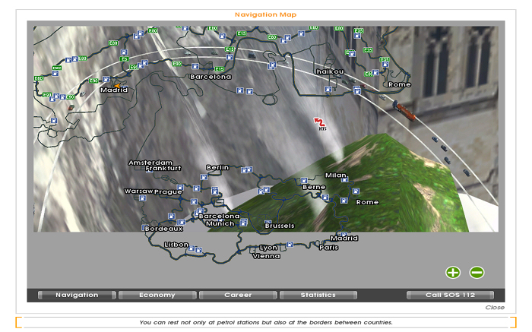Select the Rome label below Milan

coord(367,202)
